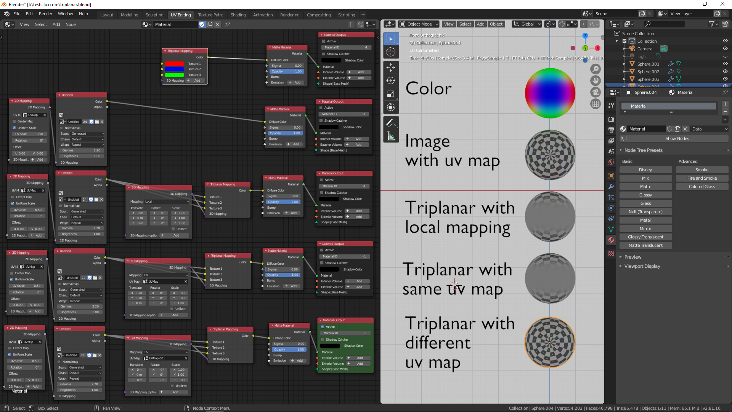Image resolution: width=732 pixels, height=412 pixels.
Task: Select Camera in the outliner
Action: [x=645, y=49]
